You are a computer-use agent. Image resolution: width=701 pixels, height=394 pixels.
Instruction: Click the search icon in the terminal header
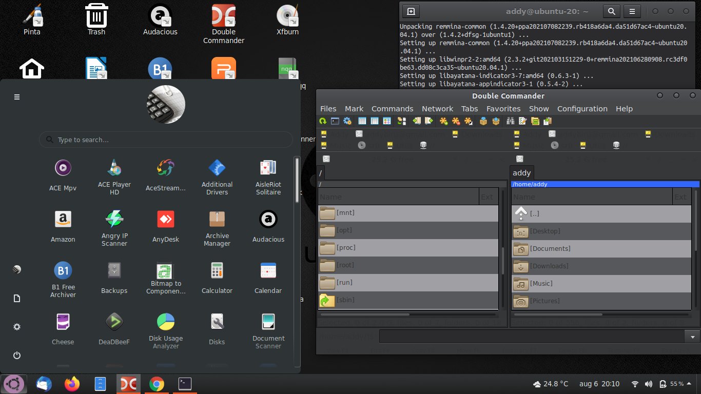[611, 11]
